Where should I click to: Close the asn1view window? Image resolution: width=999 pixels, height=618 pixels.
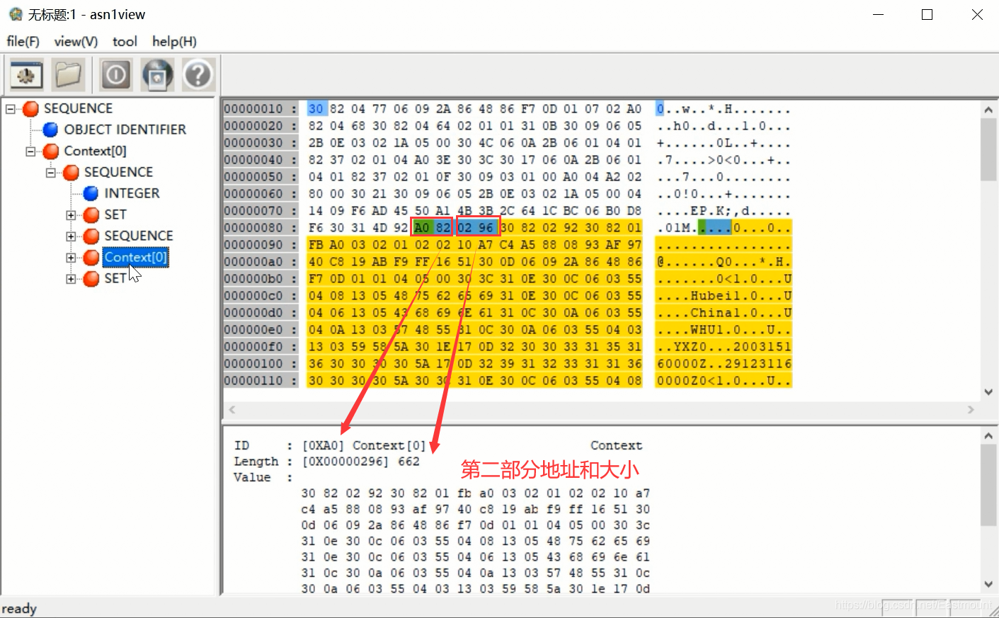pos(977,14)
